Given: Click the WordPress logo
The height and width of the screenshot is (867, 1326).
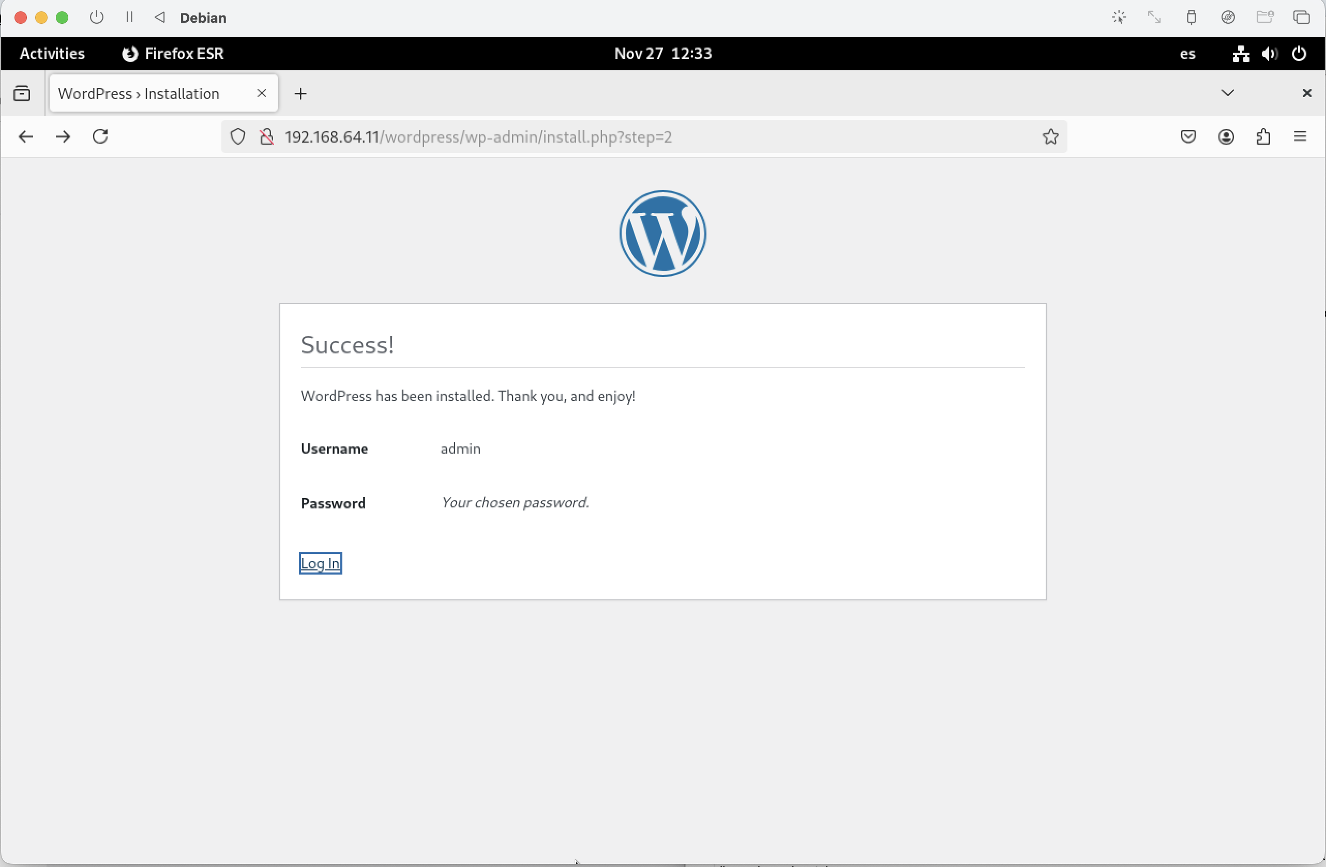Looking at the screenshot, I should pyautogui.click(x=663, y=234).
